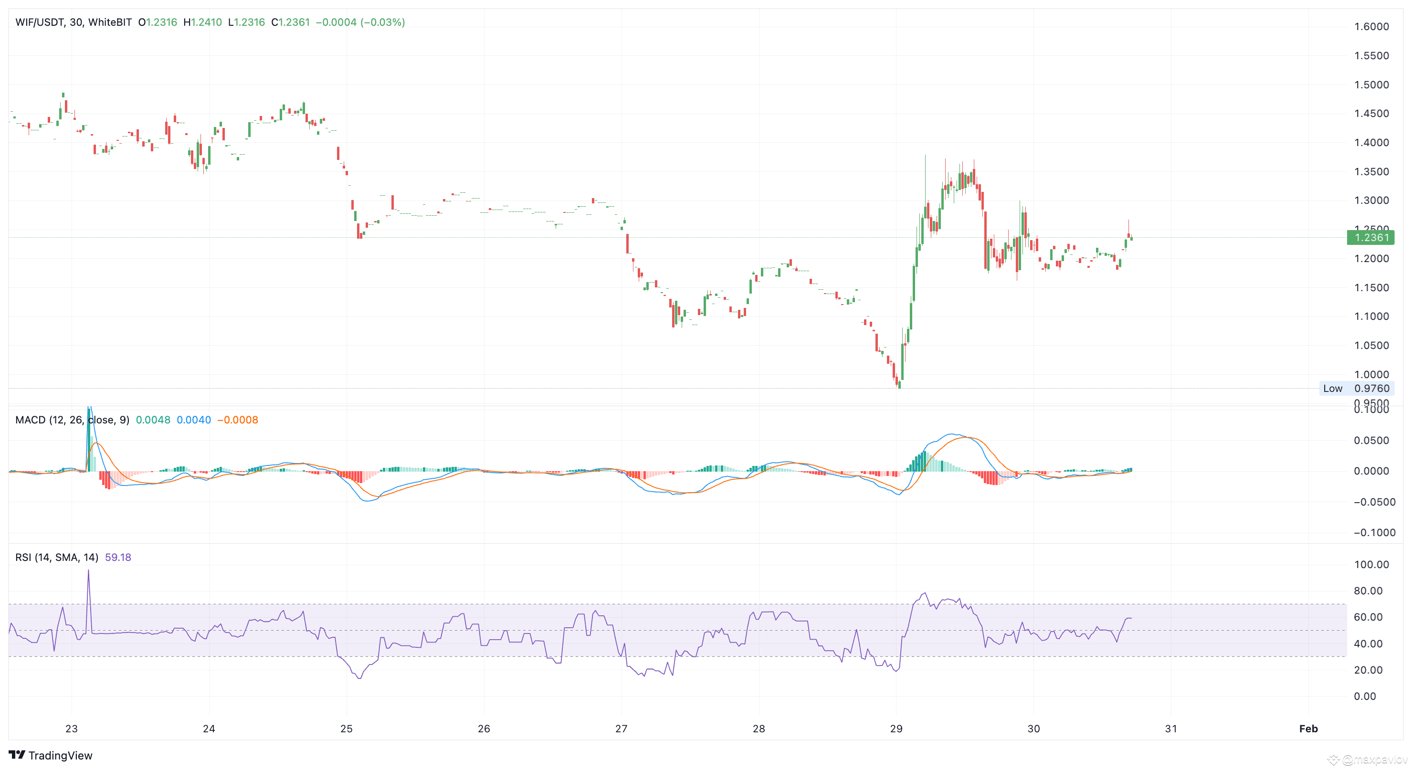Click the 0.00 RSI axis label
The width and height of the screenshot is (1412, 770).
(x=1365, y=696)
